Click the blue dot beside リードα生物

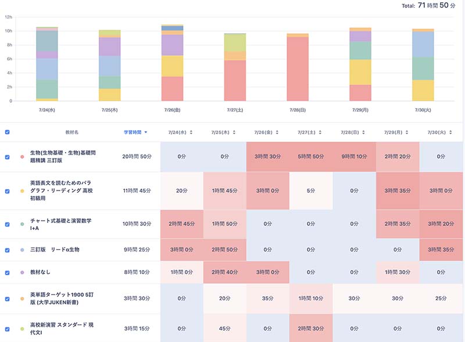coord(22,250)
